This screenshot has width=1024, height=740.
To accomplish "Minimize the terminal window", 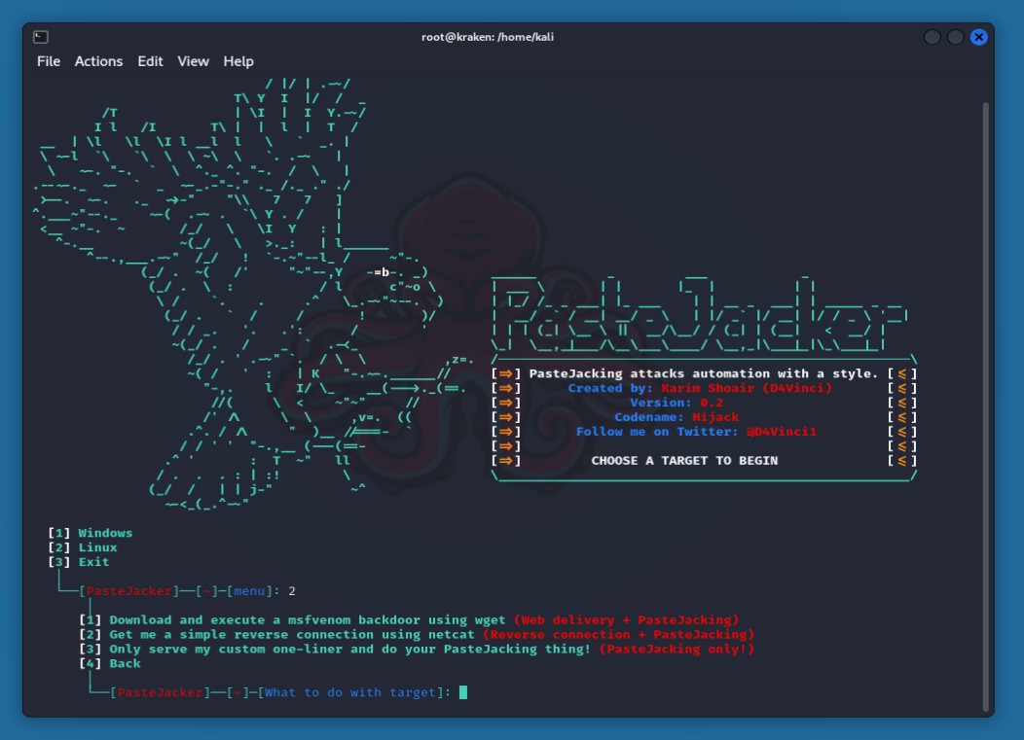I will click(933, 37).
